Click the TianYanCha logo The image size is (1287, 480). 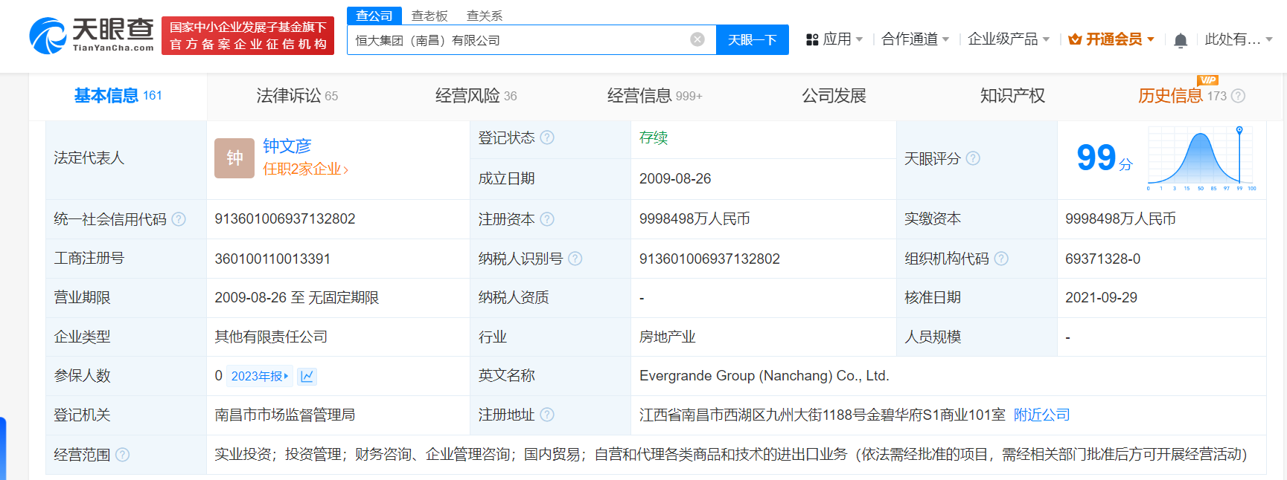pos(92,36)
